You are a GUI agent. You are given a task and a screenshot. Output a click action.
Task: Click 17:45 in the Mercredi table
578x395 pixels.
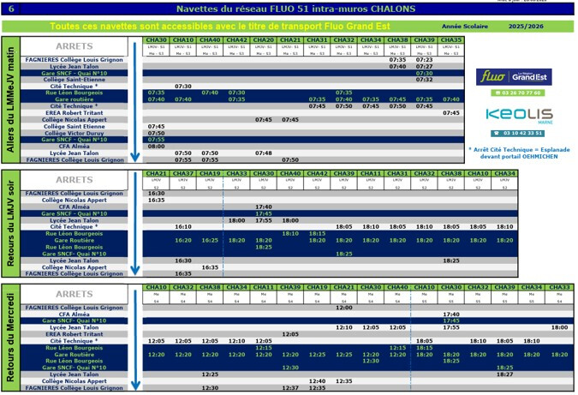pyautogui.click(x=450, y=320)
